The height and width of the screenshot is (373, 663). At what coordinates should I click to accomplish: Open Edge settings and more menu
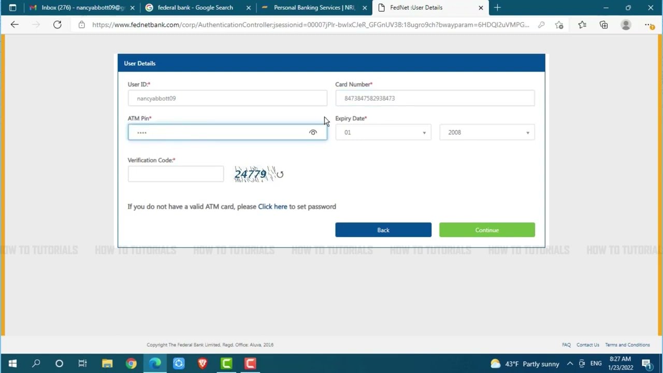coord(649,25)
